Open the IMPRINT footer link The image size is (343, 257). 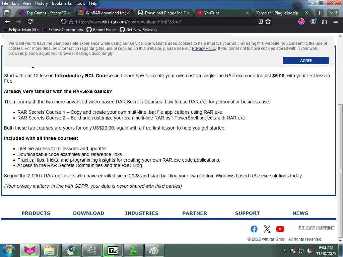click(x=326, y=228)
